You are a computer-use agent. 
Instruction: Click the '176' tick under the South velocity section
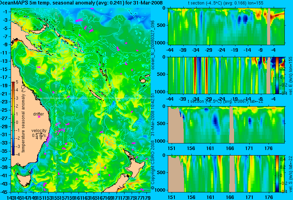pos(269,197)
